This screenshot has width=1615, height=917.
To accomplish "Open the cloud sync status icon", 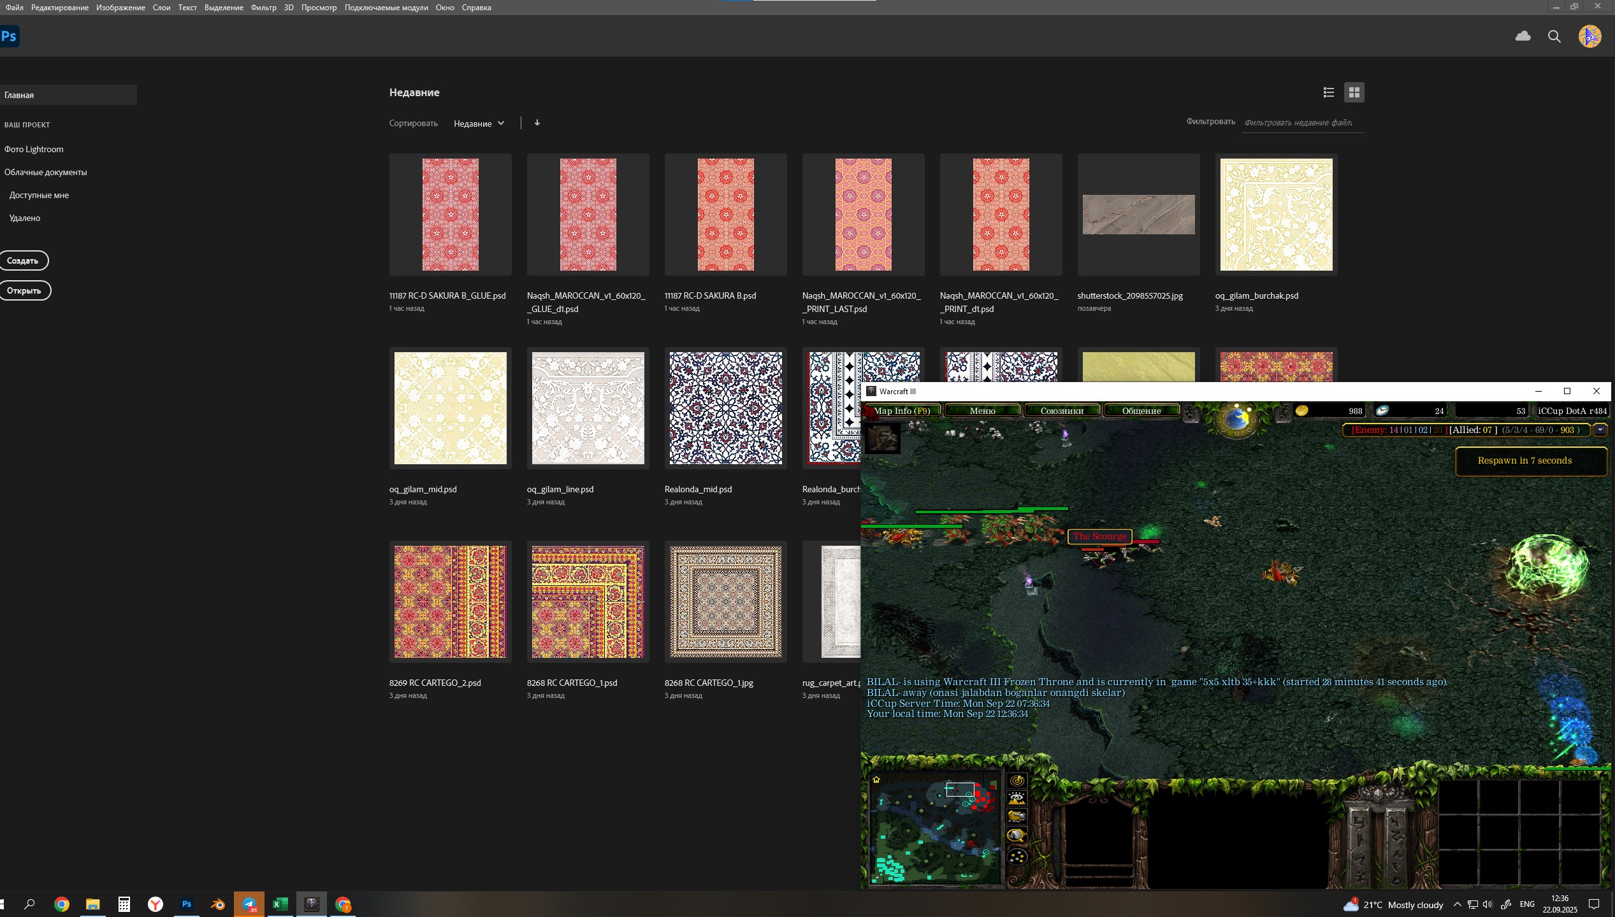I will click(x=1523, y=36).
